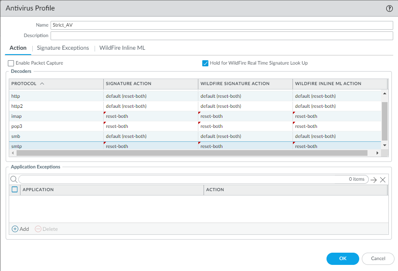This screenshot has height=271, width=398.
Task: Open the help question mark icon
Action: pyautogui.click(x=389, y=8)
